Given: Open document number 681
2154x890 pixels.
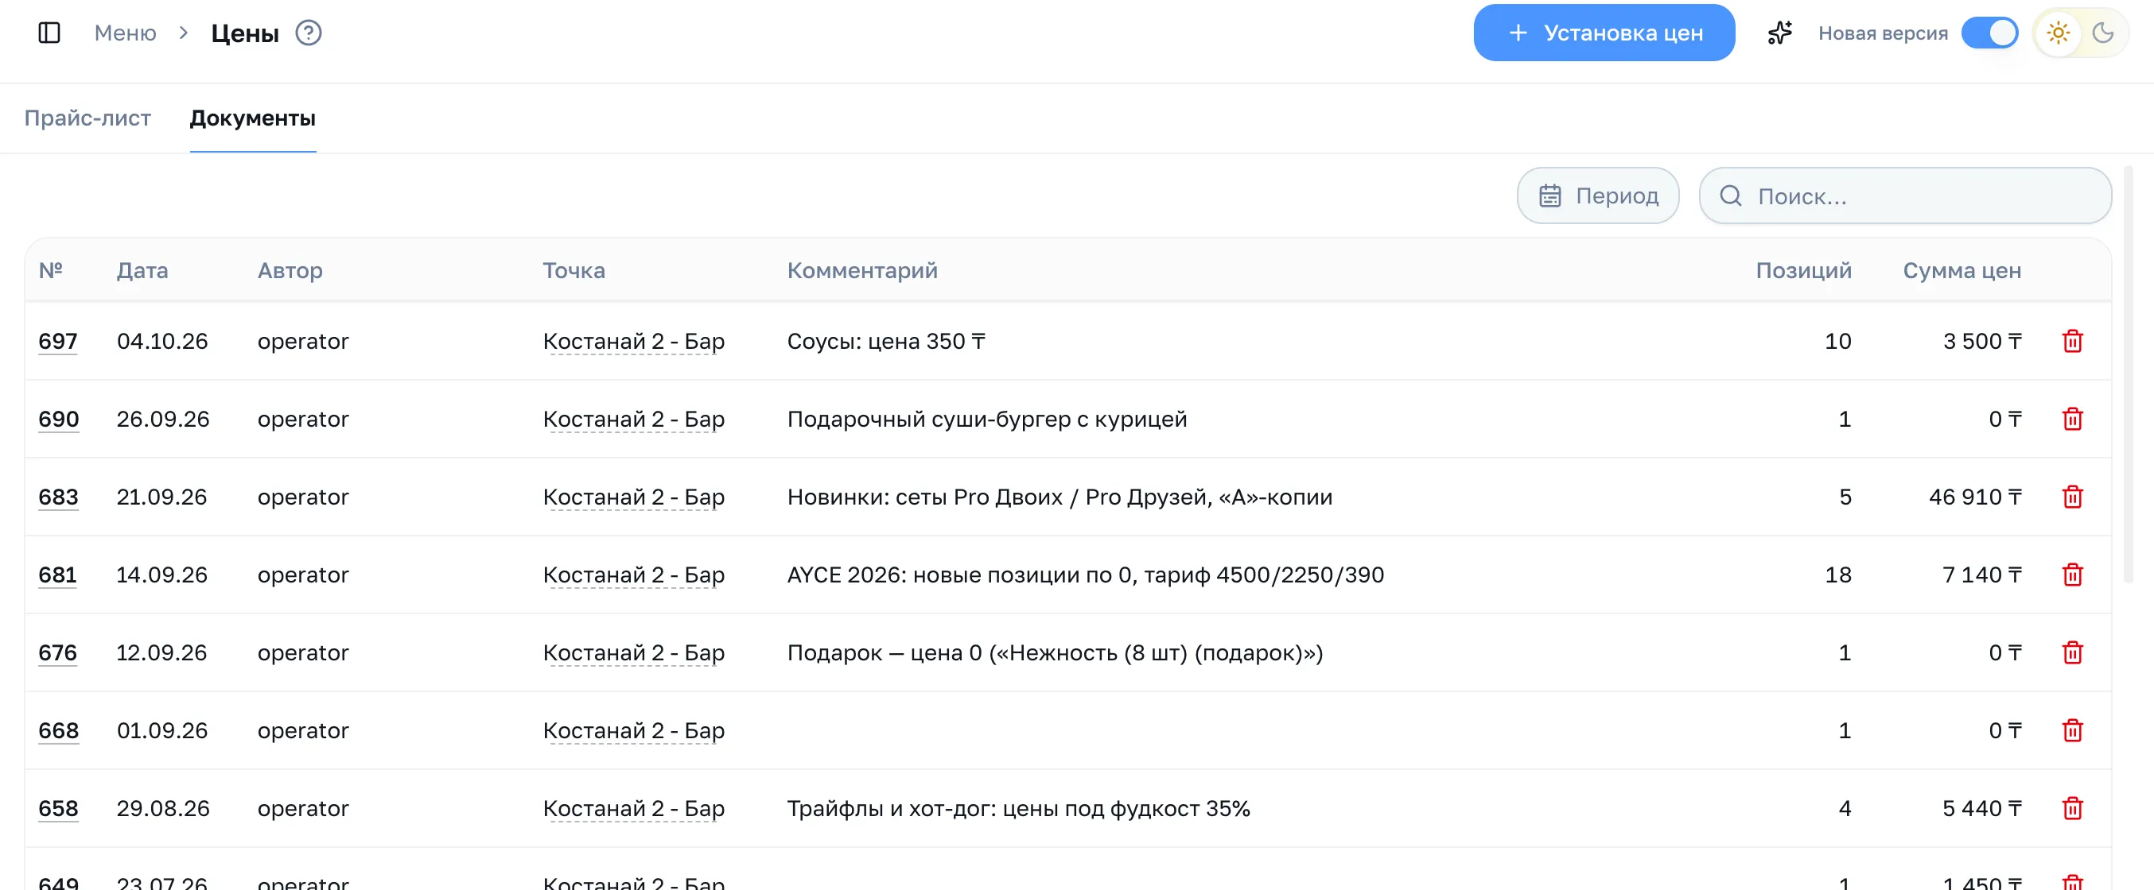Looking at the screenshot, I should point(58,575).
